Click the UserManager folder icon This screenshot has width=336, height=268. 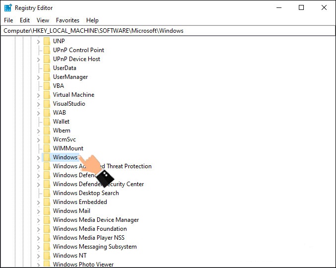click(47, 77)
